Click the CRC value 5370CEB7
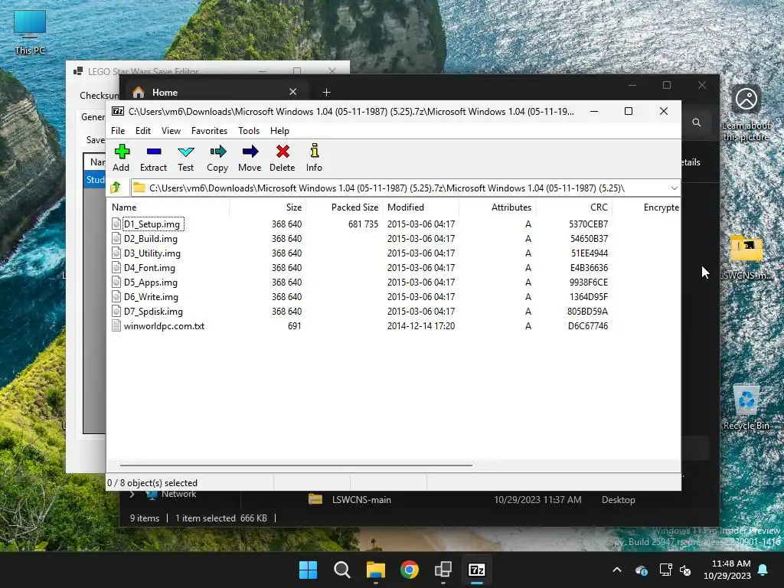The image size is (784, 588). [588, 224]
